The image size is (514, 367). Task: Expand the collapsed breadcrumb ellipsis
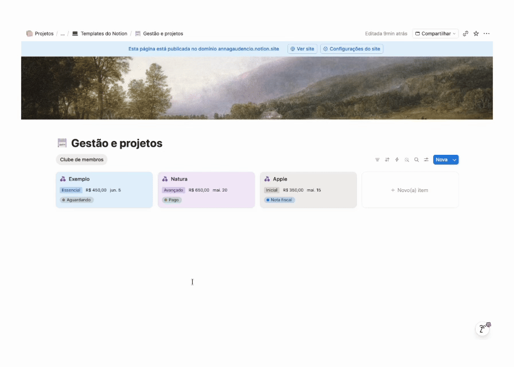pos(63,33)
